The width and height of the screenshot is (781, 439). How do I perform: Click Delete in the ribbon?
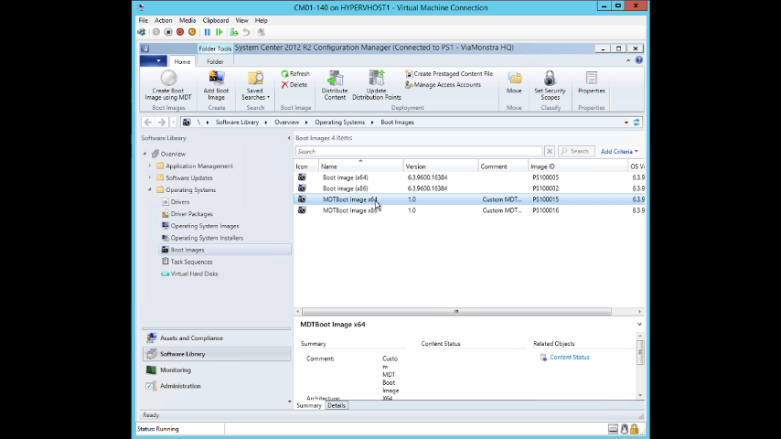point(294,85)
